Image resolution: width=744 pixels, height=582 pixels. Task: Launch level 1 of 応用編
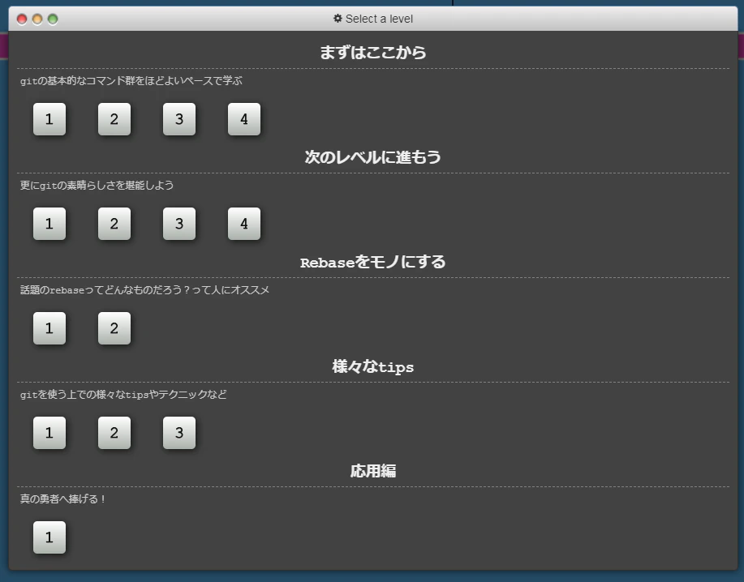[49, 537]
